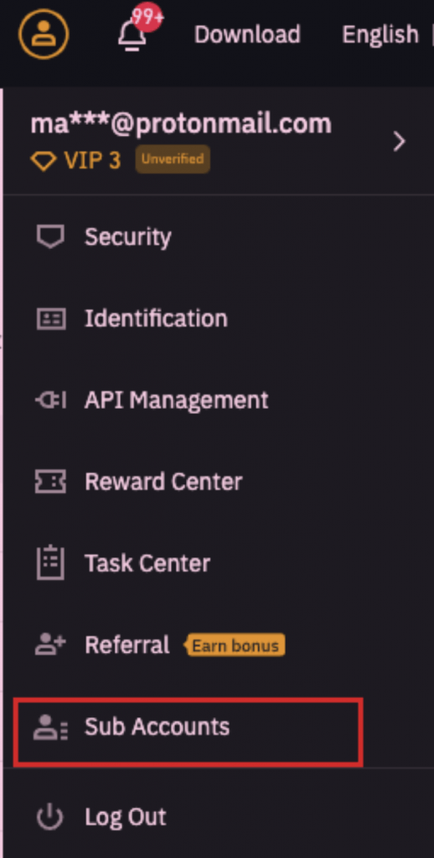Viewport: 434px width, 858px height.
Task: Click the Unverified status badge
Action: click(173, 159)
